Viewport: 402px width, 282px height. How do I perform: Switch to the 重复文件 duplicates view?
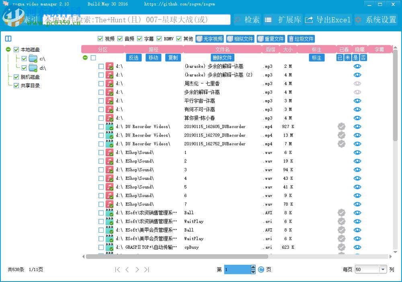[271, 39]
